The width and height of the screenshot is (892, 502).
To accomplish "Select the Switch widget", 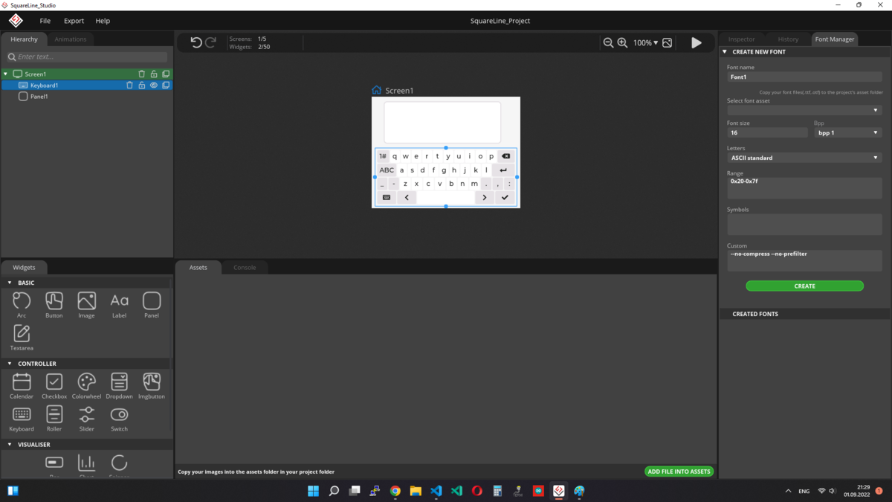I will click(119, 419).
